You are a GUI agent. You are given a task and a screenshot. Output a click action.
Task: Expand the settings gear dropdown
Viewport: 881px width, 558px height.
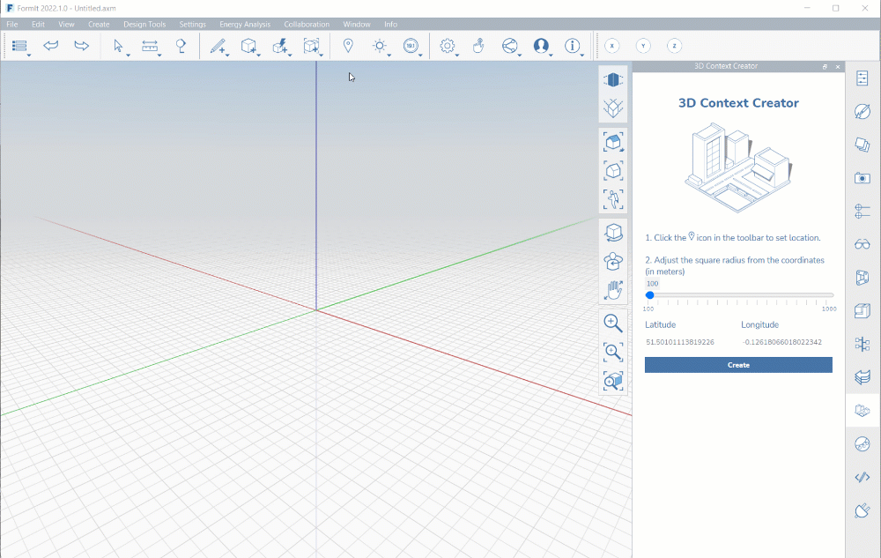coord(457,56)
